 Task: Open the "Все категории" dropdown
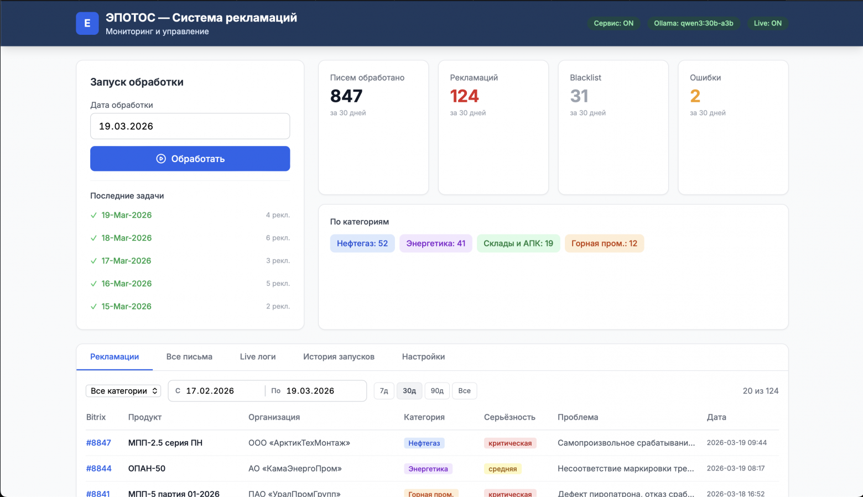[x=123, y=391]
